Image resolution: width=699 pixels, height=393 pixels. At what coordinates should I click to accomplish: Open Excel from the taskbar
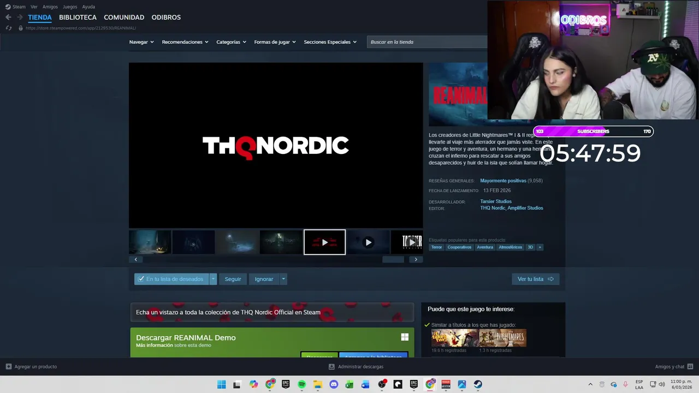349,384
